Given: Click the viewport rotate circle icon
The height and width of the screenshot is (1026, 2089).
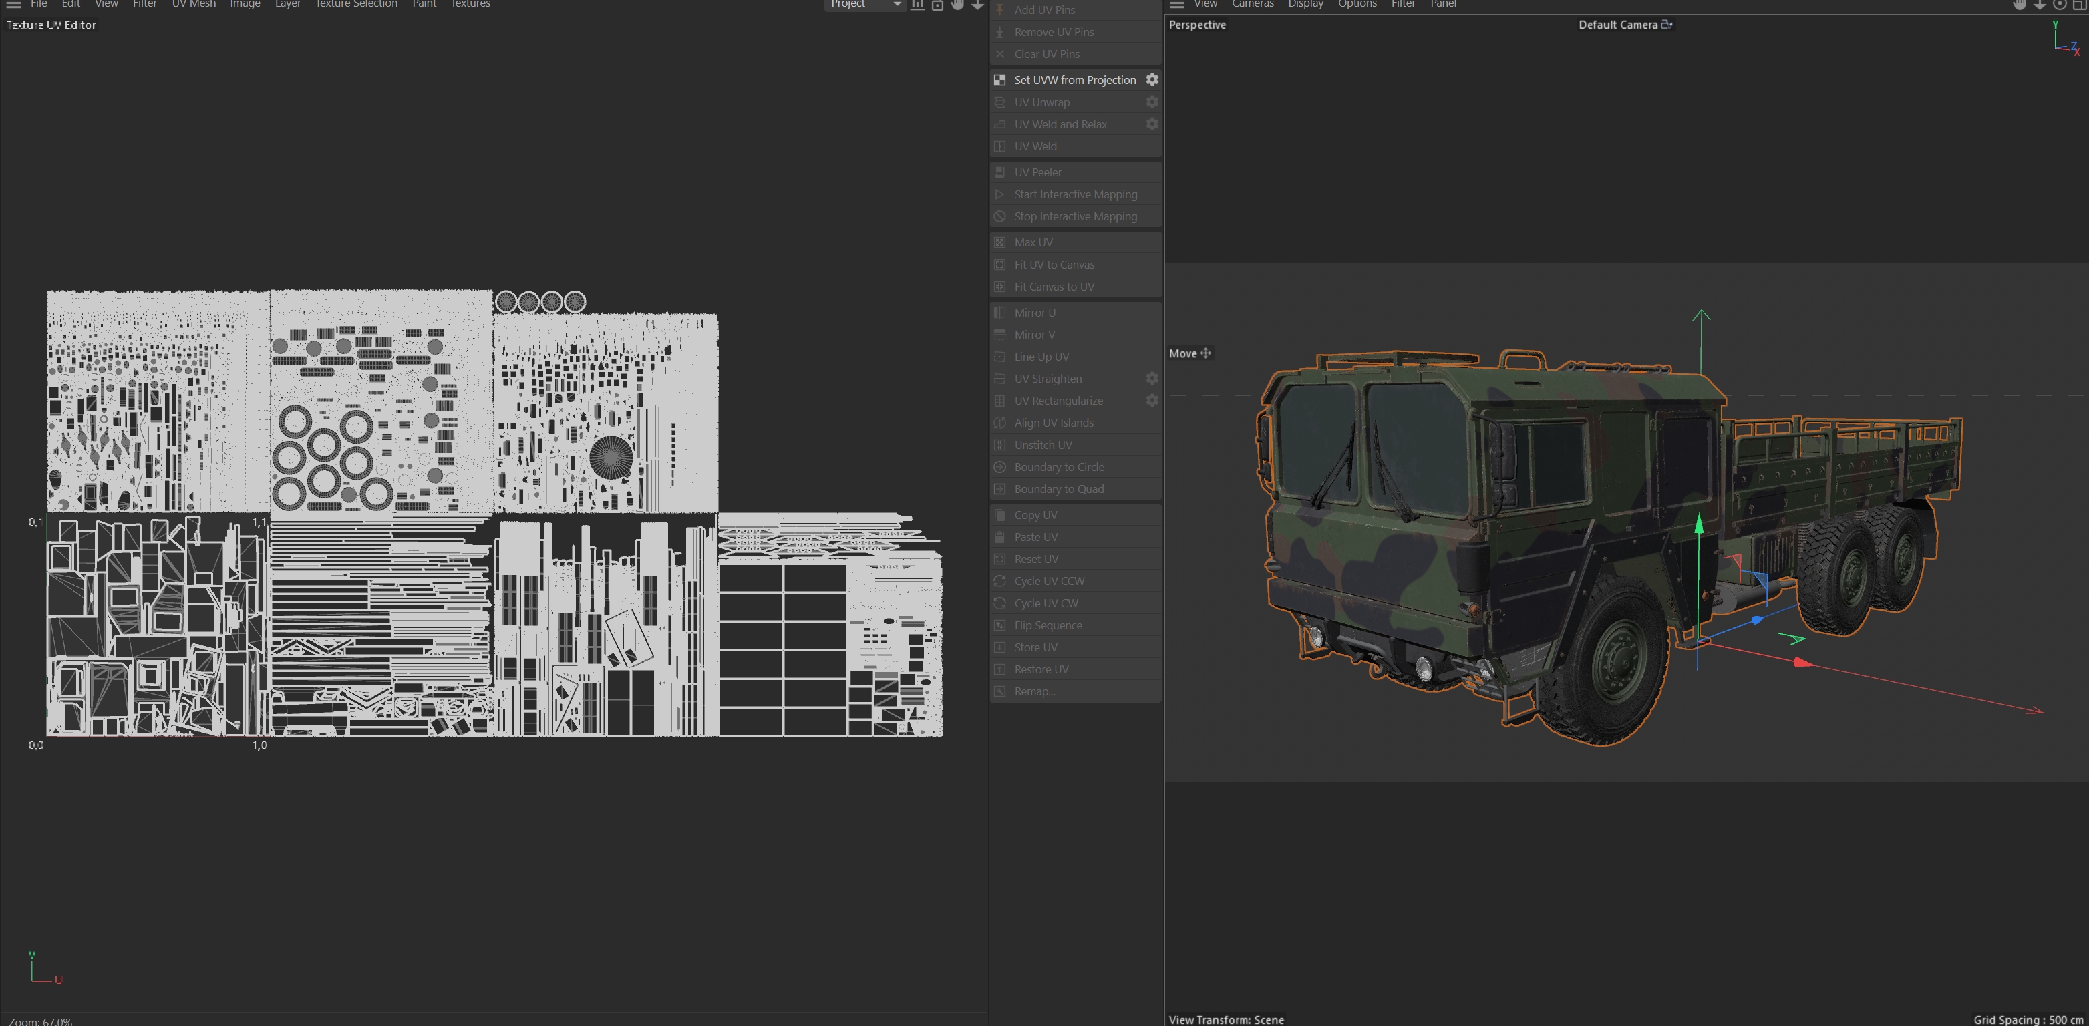Looking at the screenshot, I should 2059,4.
